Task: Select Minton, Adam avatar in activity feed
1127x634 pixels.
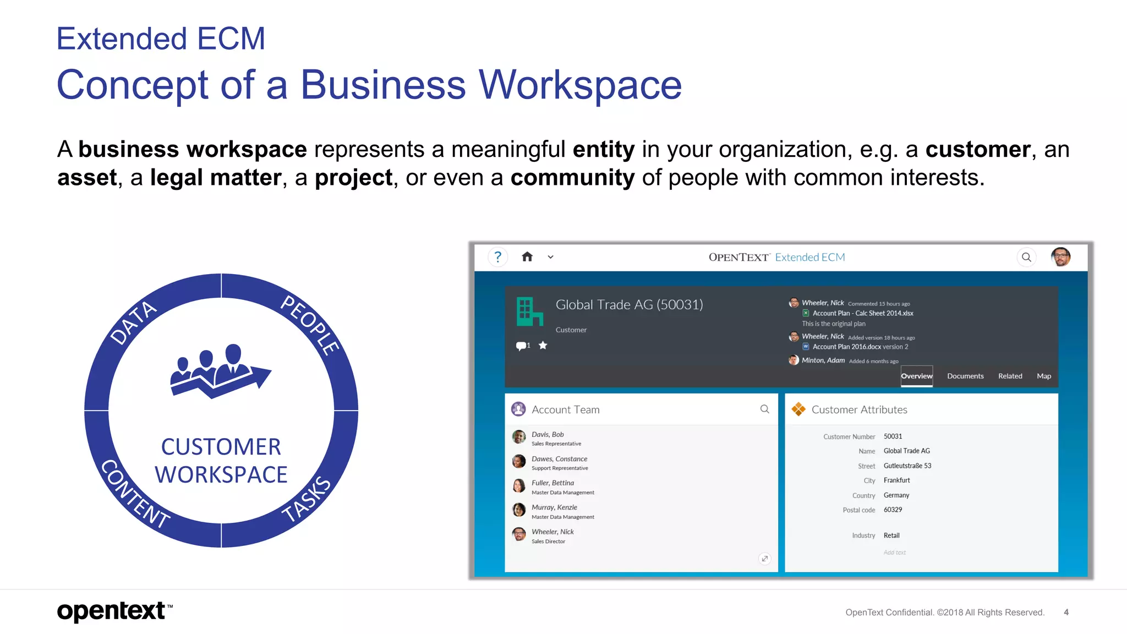Action: 794,360
